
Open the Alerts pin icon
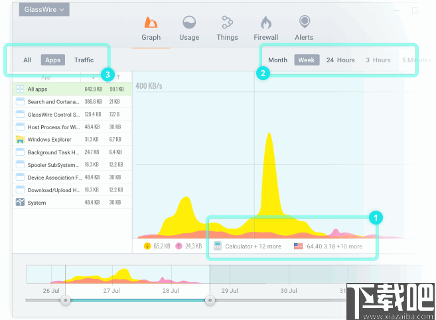click(305, 21)
